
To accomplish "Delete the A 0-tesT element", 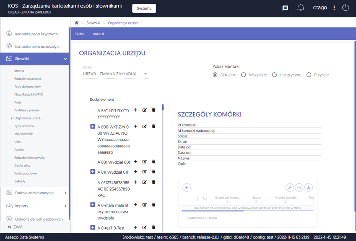I will coord(154,227).
